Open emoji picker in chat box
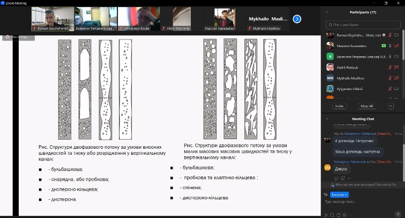Screen dimensions: 405x218 pos(344,214)
